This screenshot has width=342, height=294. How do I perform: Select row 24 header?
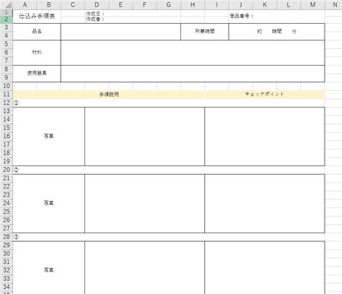pyautogui.click(x=6, y=203)
